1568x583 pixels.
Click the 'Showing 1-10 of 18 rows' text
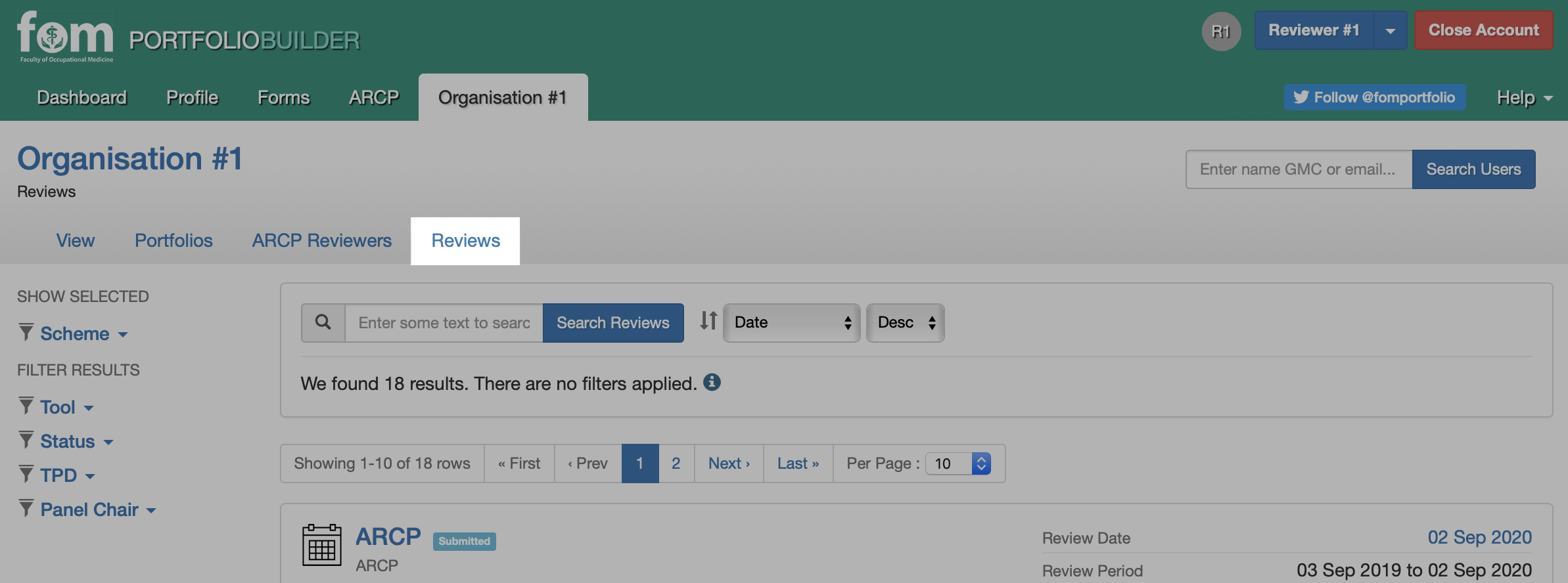[382, 464]
